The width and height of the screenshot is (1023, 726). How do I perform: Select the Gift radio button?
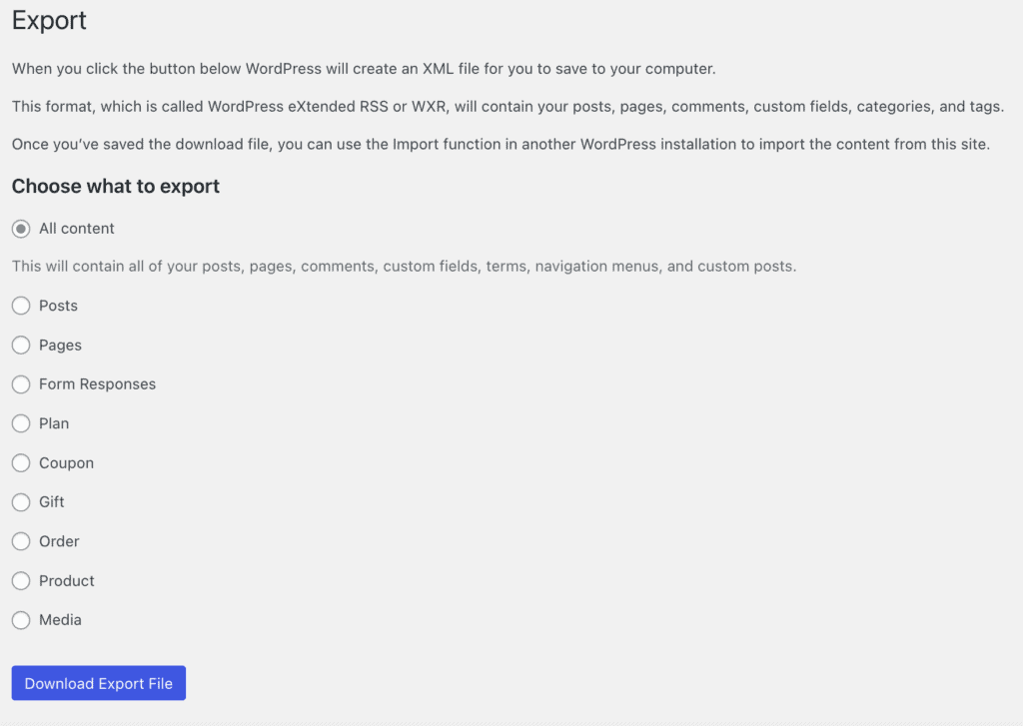pyautogui.click(x=21, y=502)
